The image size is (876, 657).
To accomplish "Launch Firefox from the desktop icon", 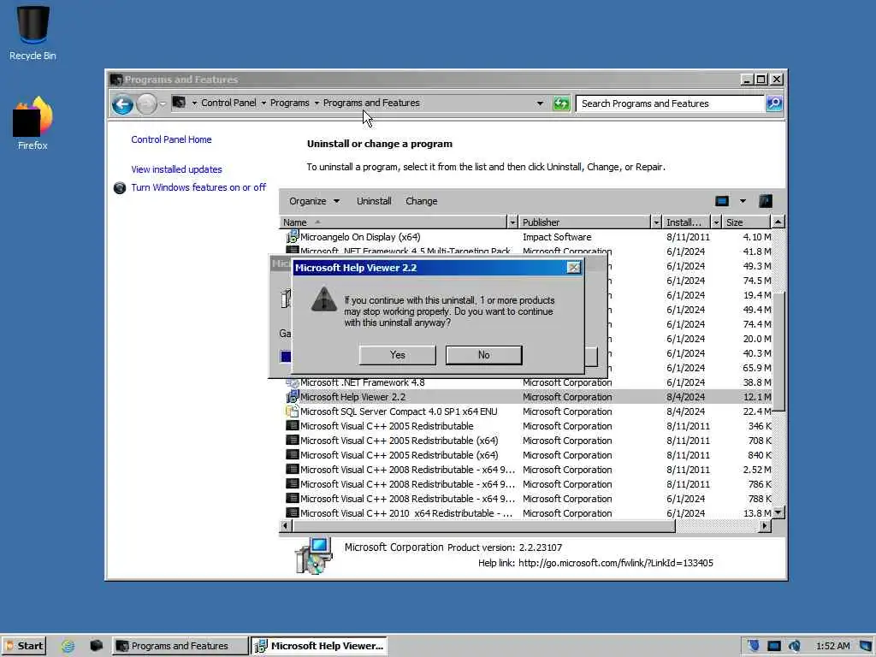I will [33, 123].
